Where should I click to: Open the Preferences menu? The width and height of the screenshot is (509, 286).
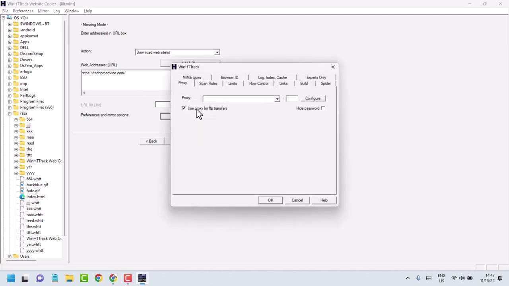click(x=23, y=11)
